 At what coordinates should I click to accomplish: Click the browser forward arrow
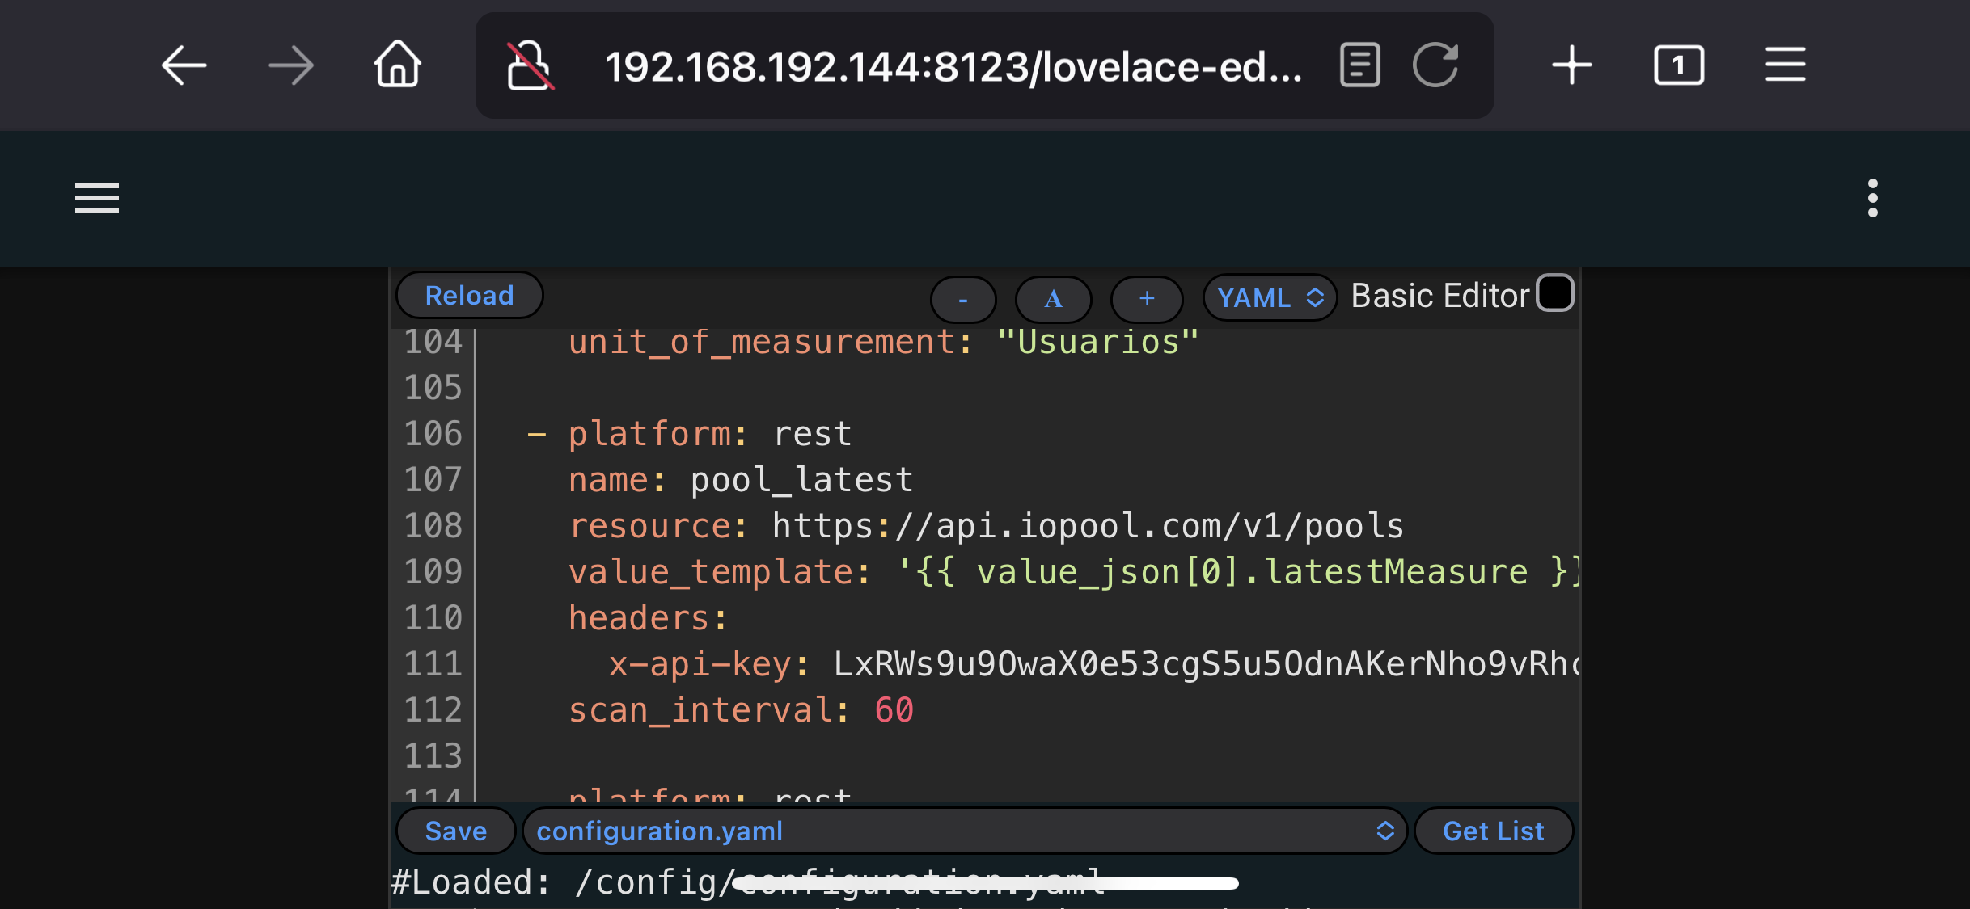(x=291, y=65)
